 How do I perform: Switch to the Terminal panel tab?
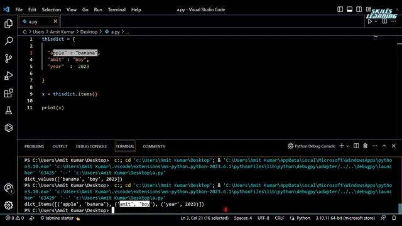click(125, 146)
